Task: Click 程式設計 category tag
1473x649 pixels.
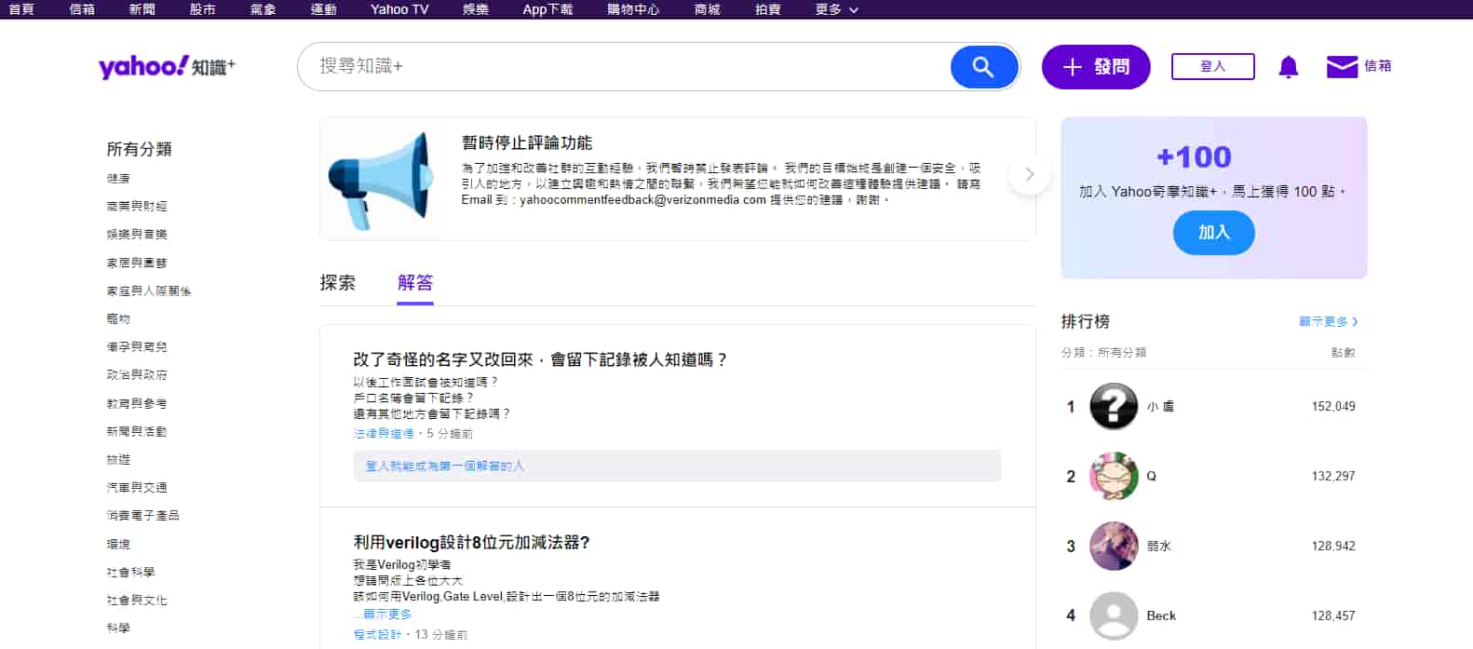Action: (377, 634)
